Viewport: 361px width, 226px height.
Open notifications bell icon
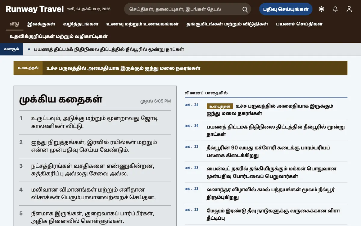point(335,9)
